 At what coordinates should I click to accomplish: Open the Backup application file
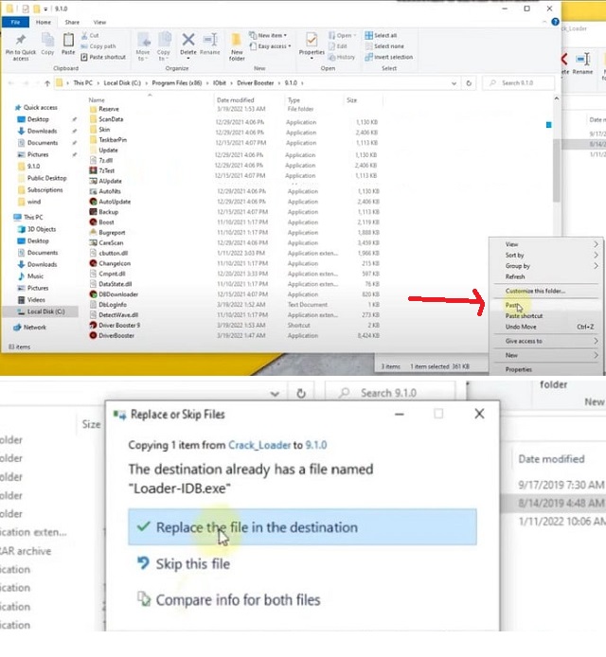tap(109, 212)
